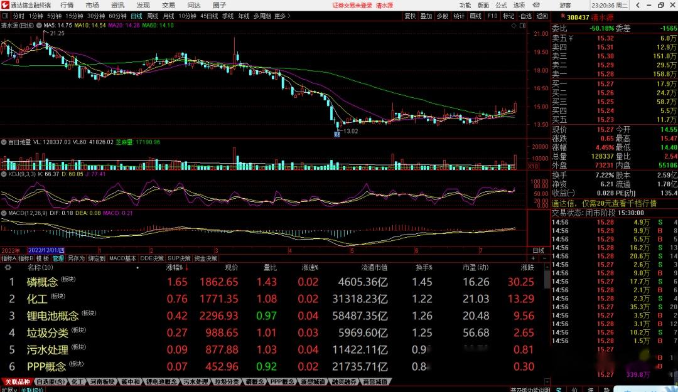Select the 河南板块 bottom tab

pos(102,382)
